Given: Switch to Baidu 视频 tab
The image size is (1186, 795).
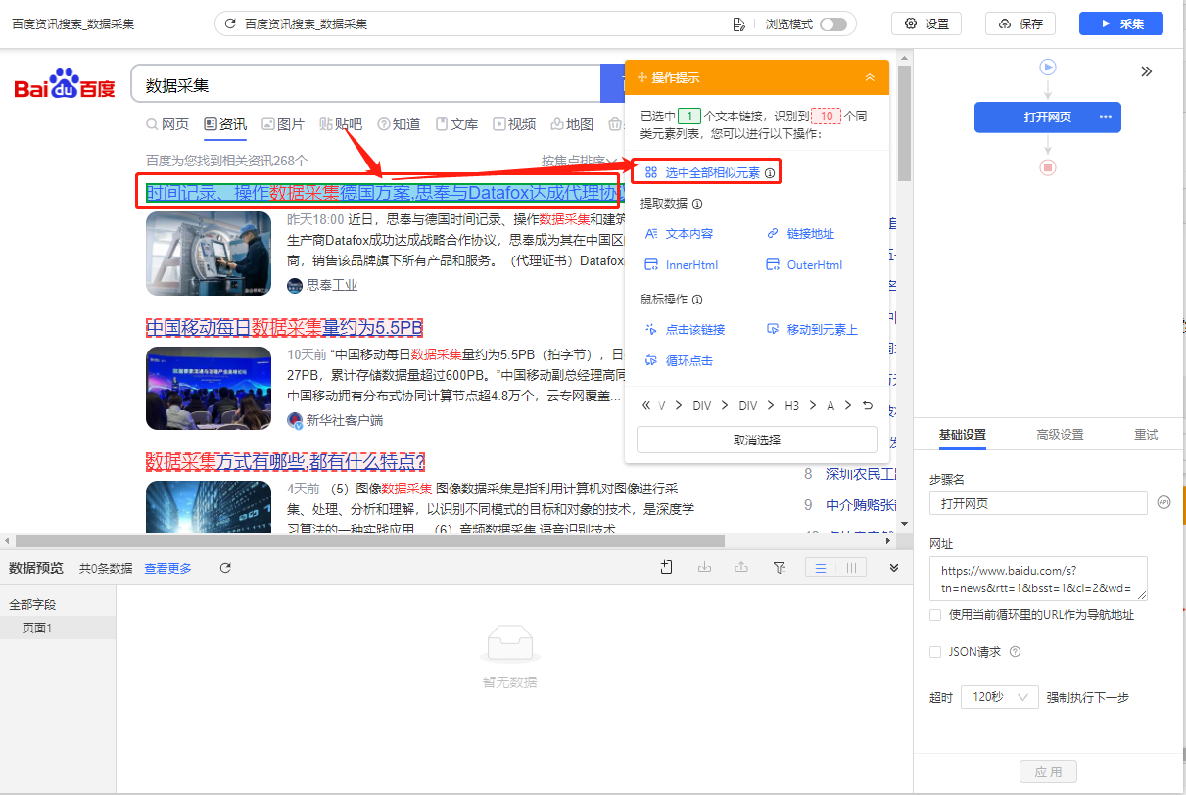Looking at the screenshot, I should coord(514,124).
